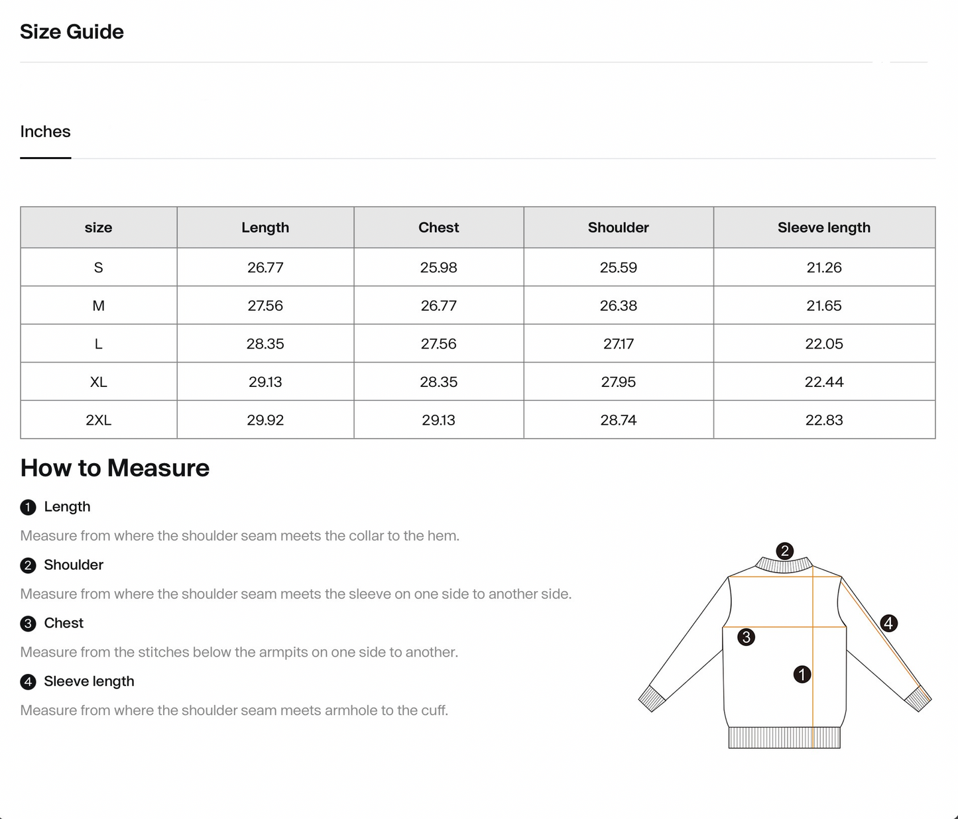958x819 pixels.
Task: Click the Chest column header
Action: coord(438,227)
